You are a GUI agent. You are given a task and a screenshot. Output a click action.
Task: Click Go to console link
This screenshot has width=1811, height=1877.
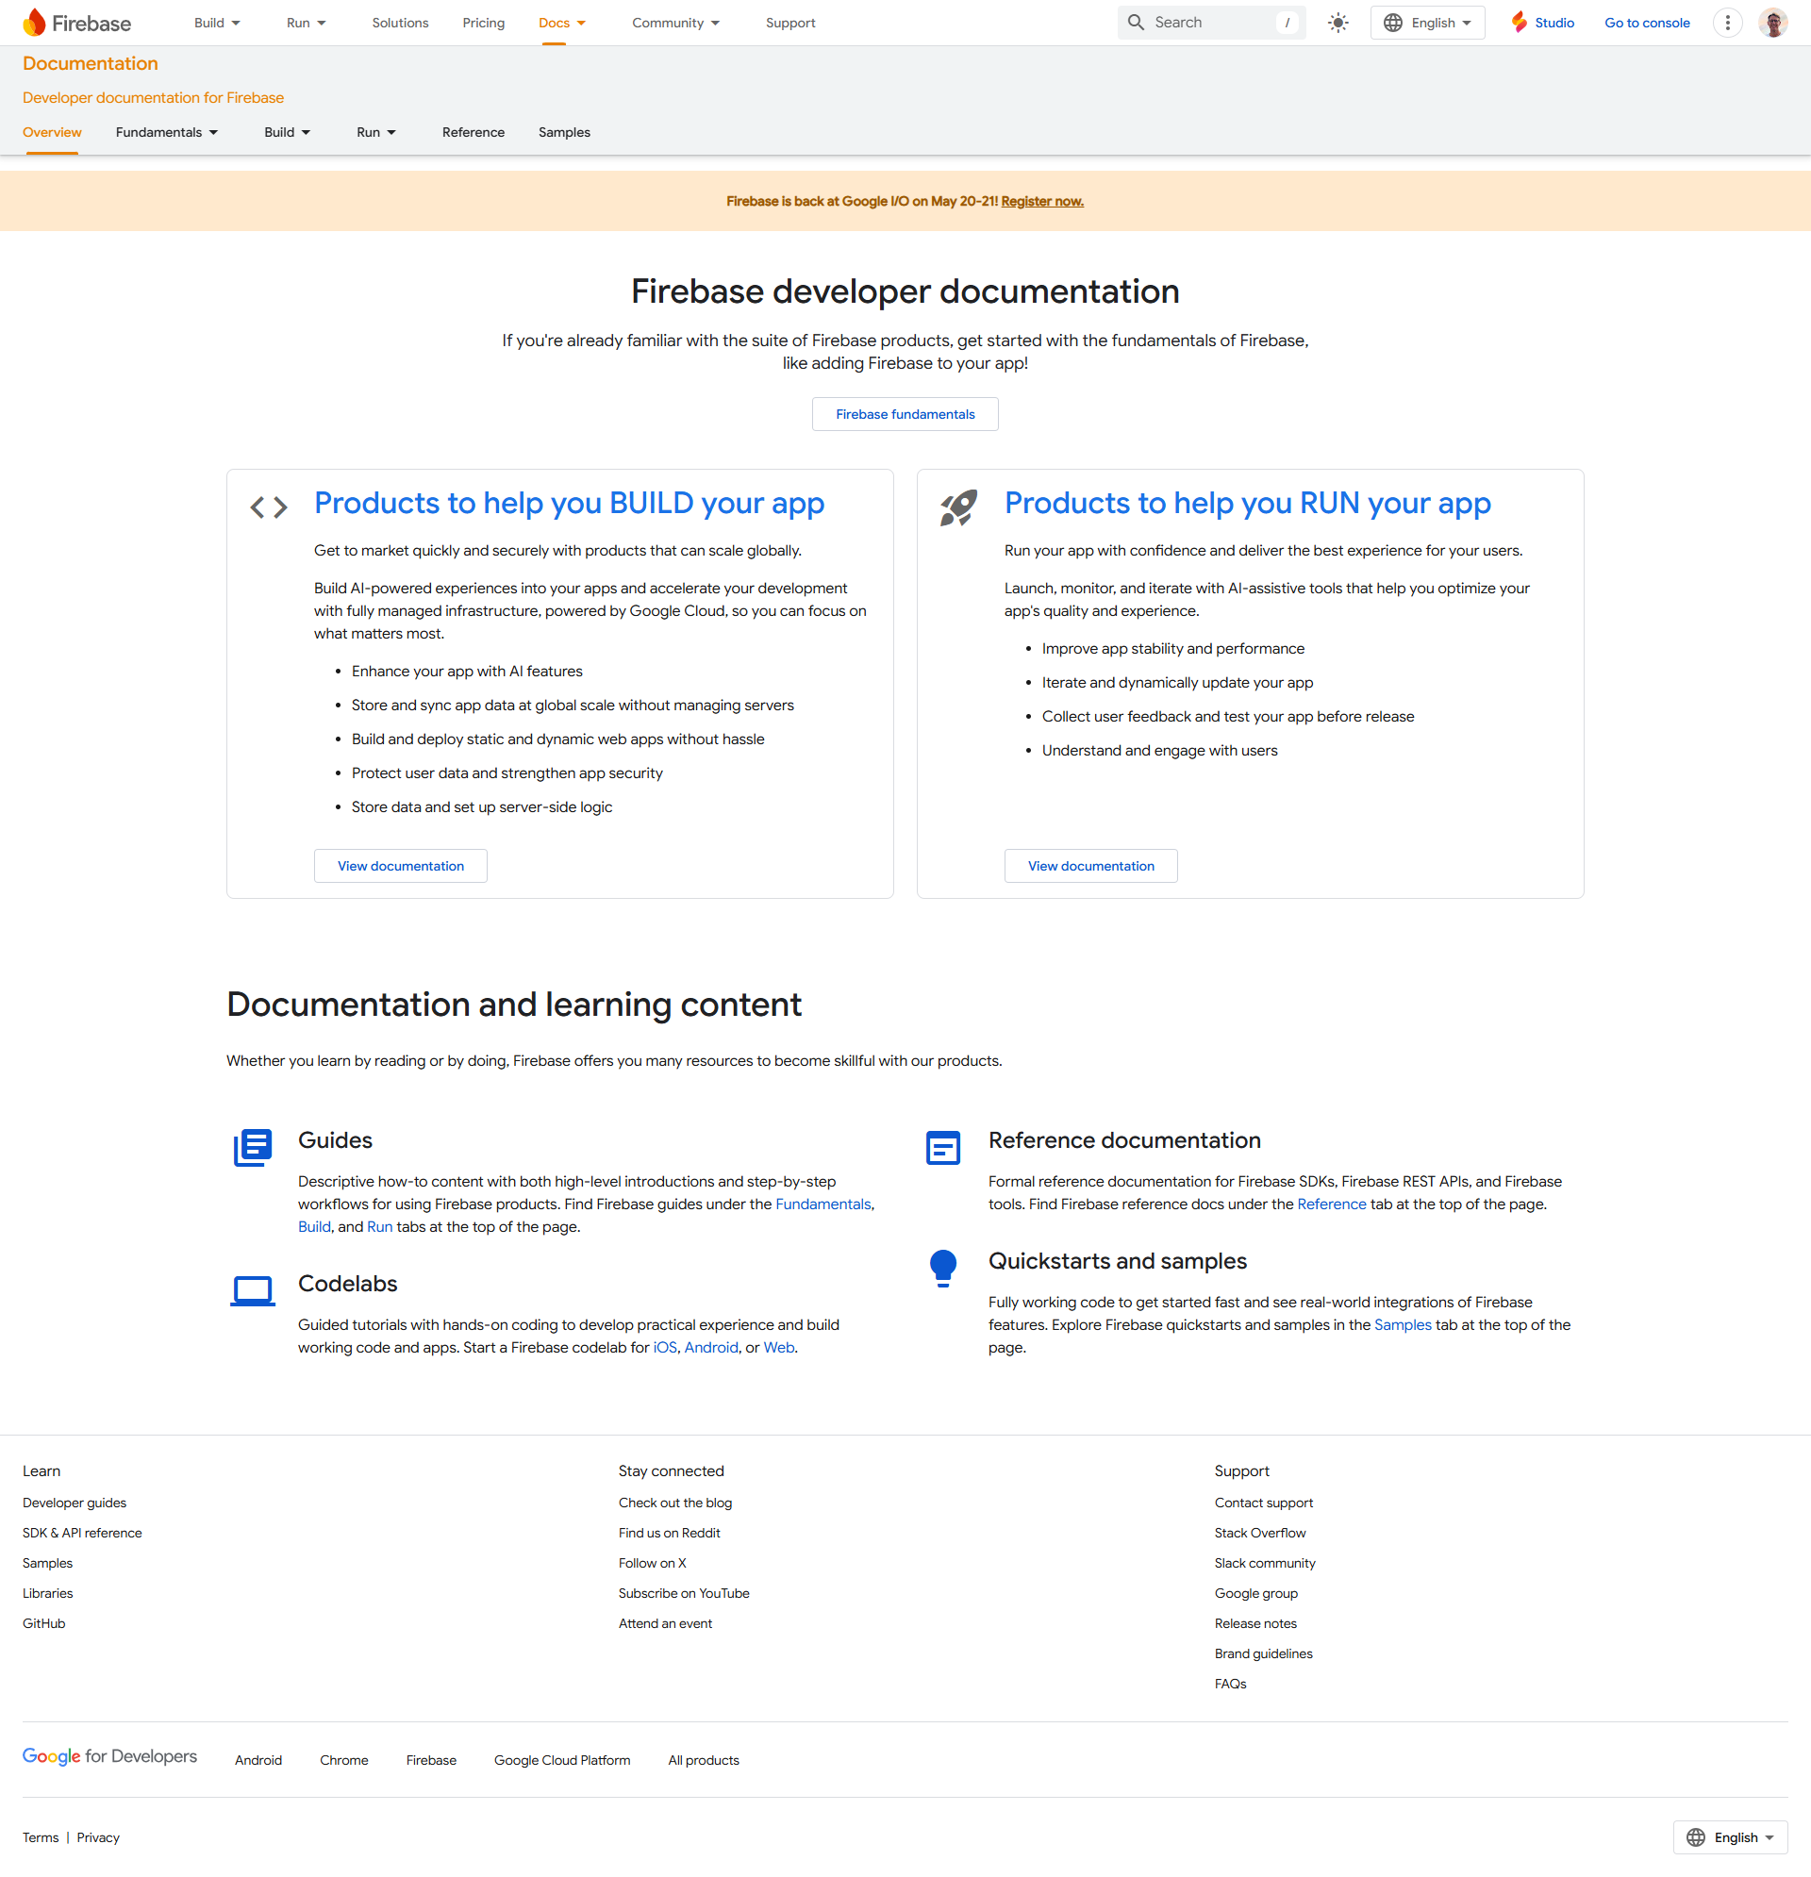[1646, 23]
